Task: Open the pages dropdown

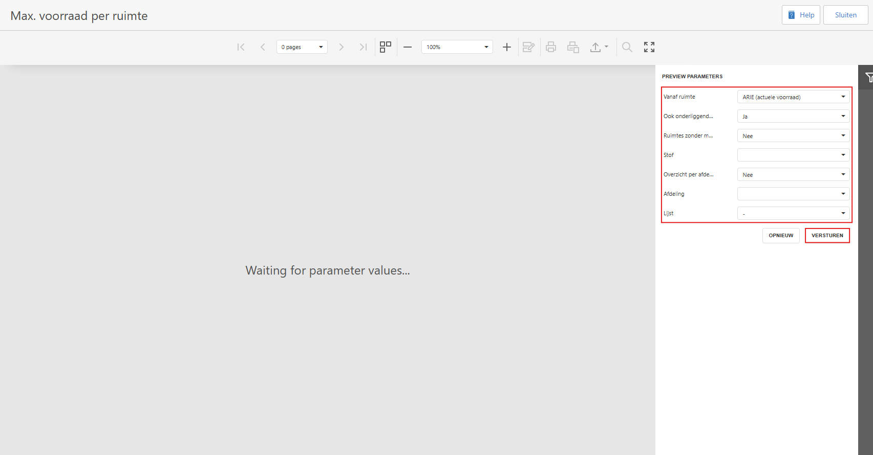Action: click(302, 47)
